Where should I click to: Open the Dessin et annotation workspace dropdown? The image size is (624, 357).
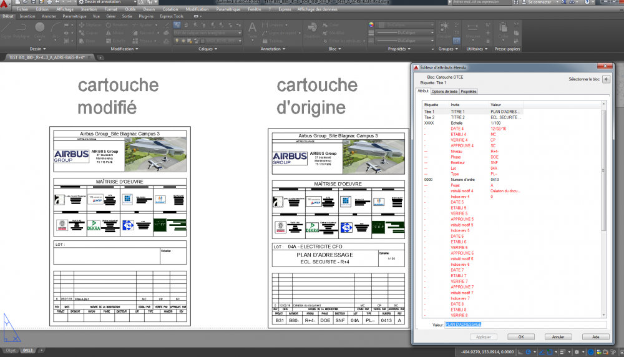tap(107, 2)
